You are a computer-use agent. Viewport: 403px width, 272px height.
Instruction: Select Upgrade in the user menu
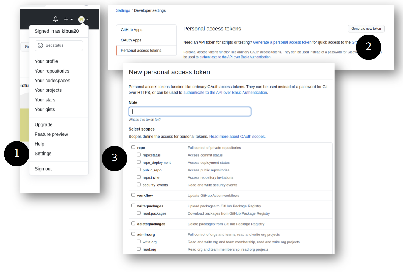point(43,125)
